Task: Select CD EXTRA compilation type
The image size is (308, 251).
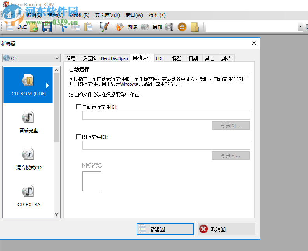Action: click(28, 196)
